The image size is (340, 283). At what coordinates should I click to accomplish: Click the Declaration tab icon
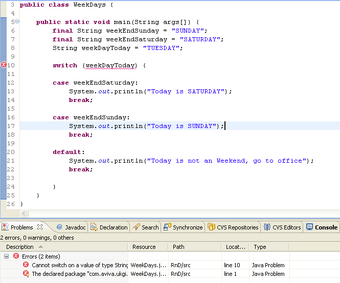94,227
